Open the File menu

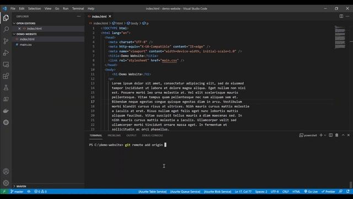[13, 9]
